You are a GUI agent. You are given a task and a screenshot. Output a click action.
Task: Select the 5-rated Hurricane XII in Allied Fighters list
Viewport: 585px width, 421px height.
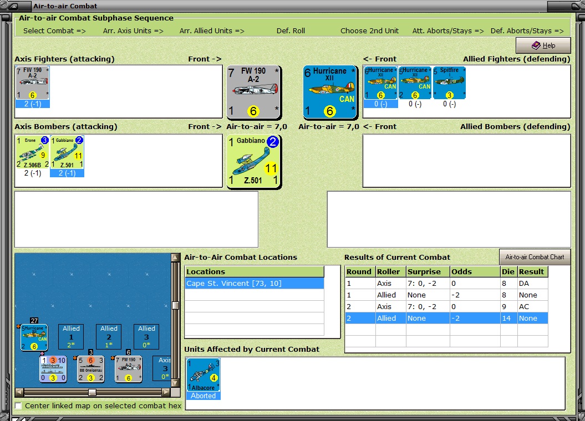[x=415, y=83]
